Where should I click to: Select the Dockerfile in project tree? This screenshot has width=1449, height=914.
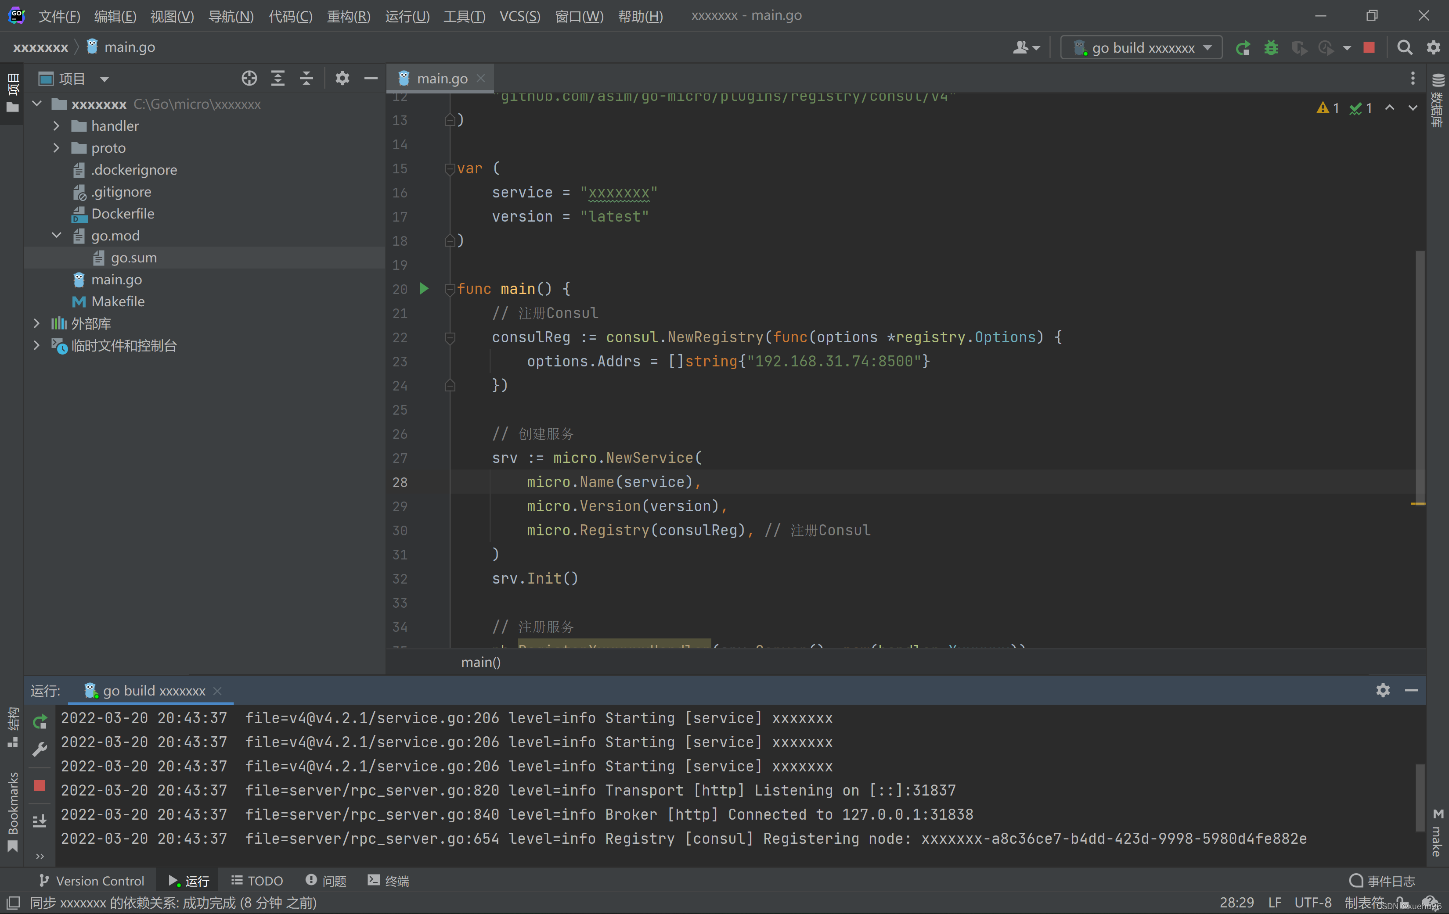(123, 213)
